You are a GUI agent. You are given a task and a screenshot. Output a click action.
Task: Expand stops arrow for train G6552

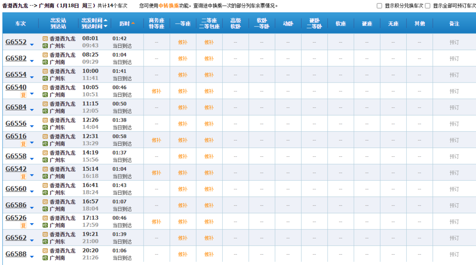coord(32,45)
